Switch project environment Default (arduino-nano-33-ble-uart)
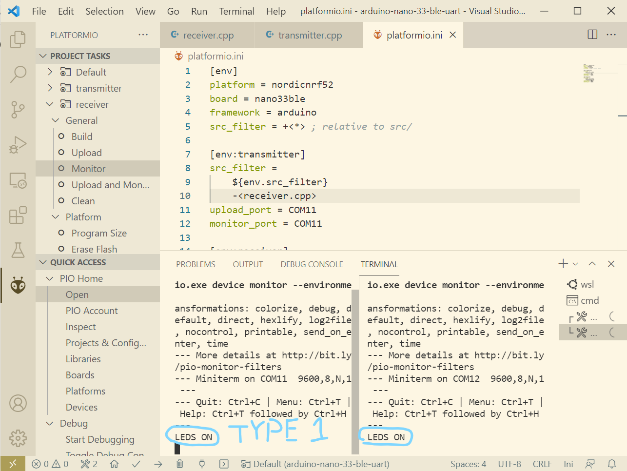 (315, 464)
